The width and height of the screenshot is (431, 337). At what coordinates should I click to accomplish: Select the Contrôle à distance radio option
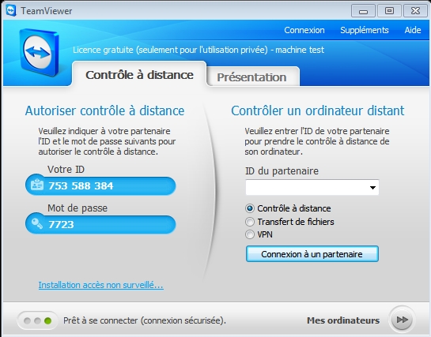tap(250, 208)
